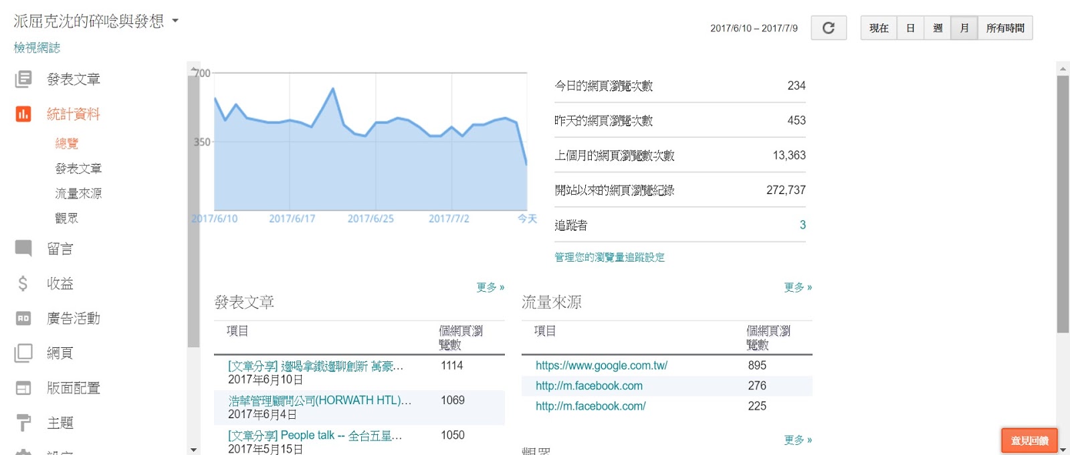1070x455 pixels.
Task: Click the AD campaigns icon
Action: [23, 318]
